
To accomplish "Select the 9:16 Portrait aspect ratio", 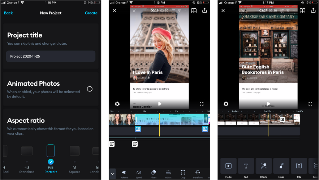I will pyautogui.click(x=51, y=160).
